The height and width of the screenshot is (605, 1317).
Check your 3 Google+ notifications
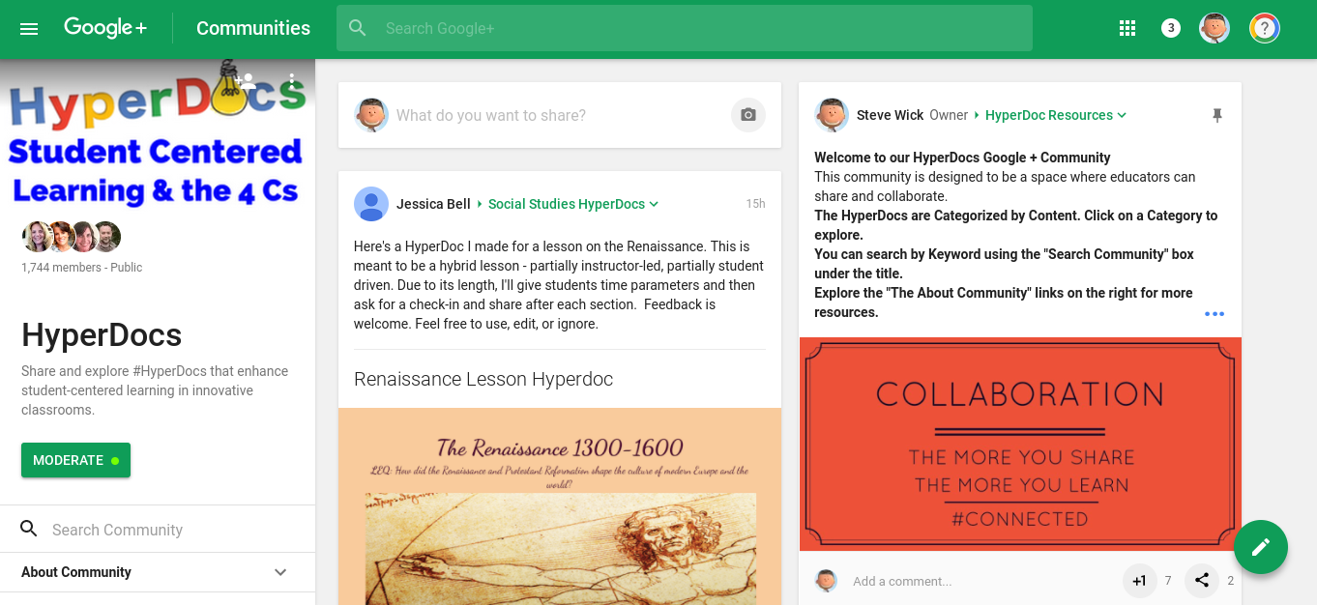coord(1171,28)
